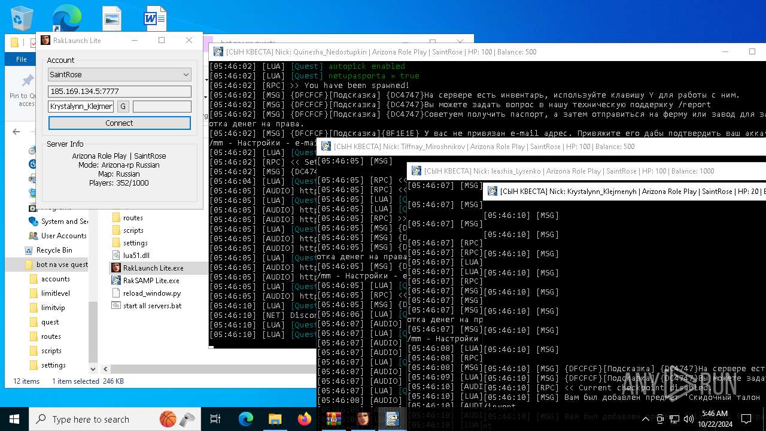Focus leashia_Lysenko console window title bar
Screen dimensions: 766x431
[586, 171]
